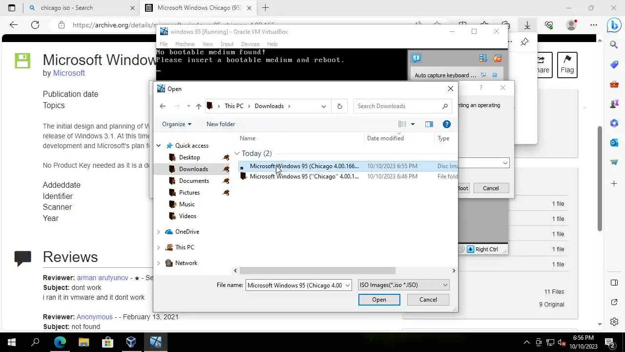Viewport: 625px width, 352px height.
Task: Click Downloads in the address breadcrumb
Action: (x=269, y=106)
